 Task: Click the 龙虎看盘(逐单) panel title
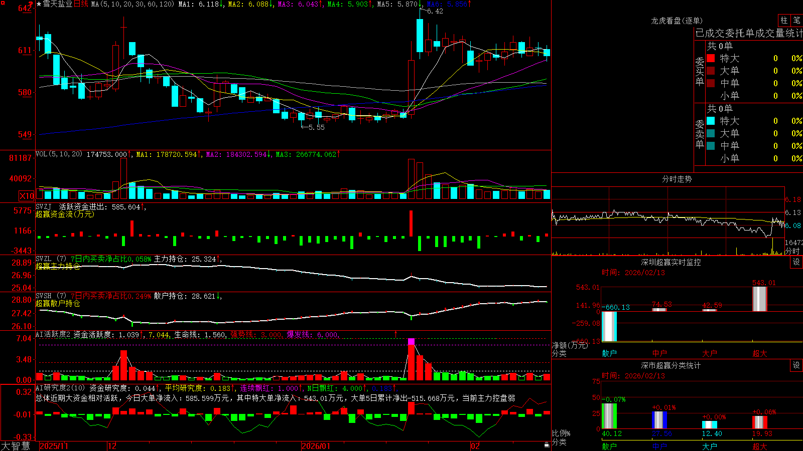coord(677,21)
